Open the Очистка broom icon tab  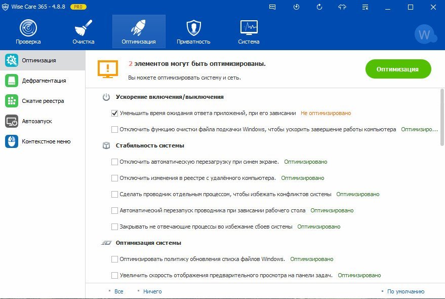pyautogui.click(x=83, y=31)
